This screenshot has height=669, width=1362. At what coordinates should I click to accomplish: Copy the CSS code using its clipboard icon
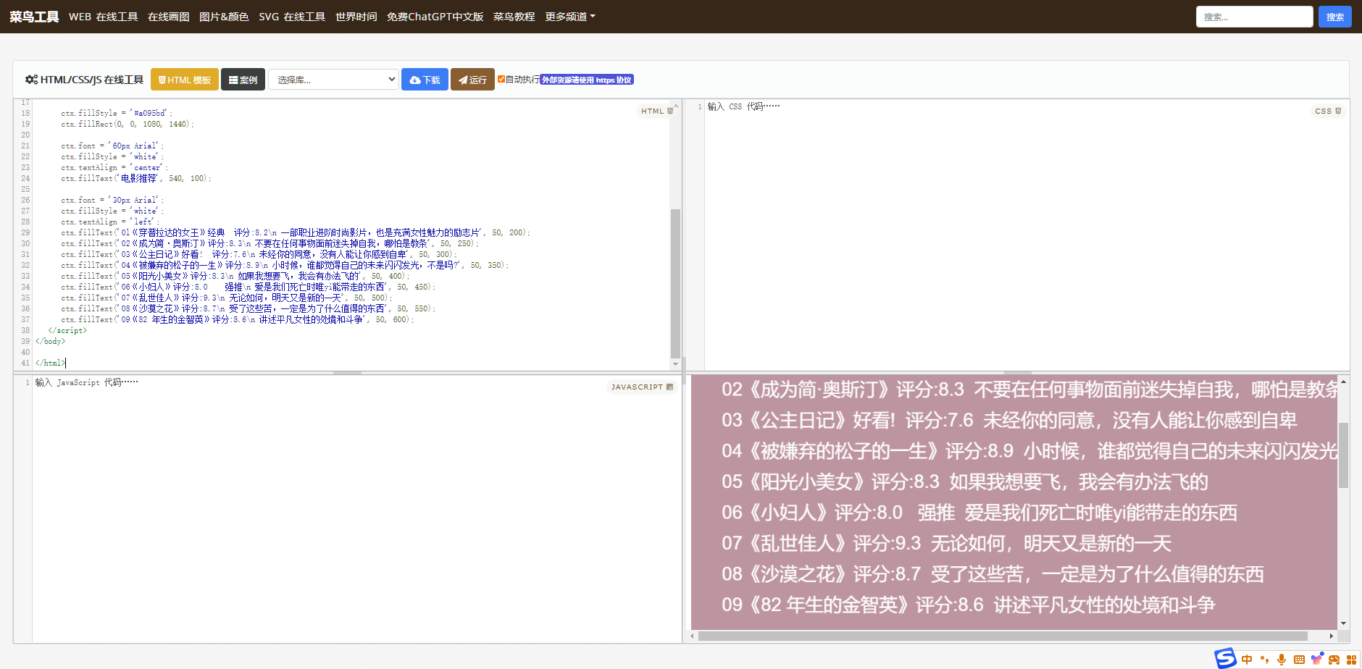1337,111
